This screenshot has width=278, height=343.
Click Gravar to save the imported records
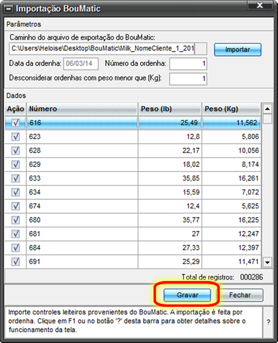[187, 295]
